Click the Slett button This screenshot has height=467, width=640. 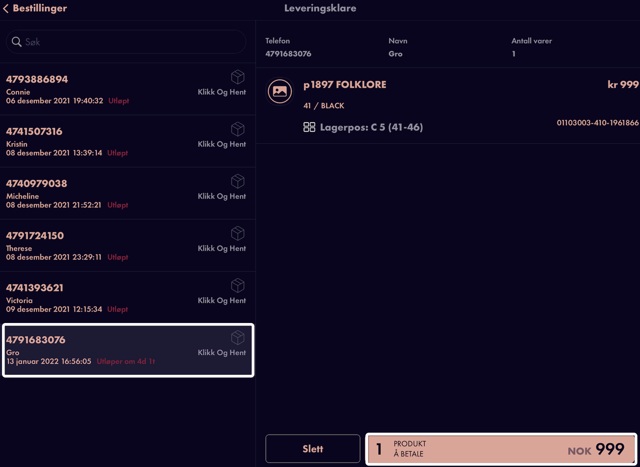(x=313, y=449)
